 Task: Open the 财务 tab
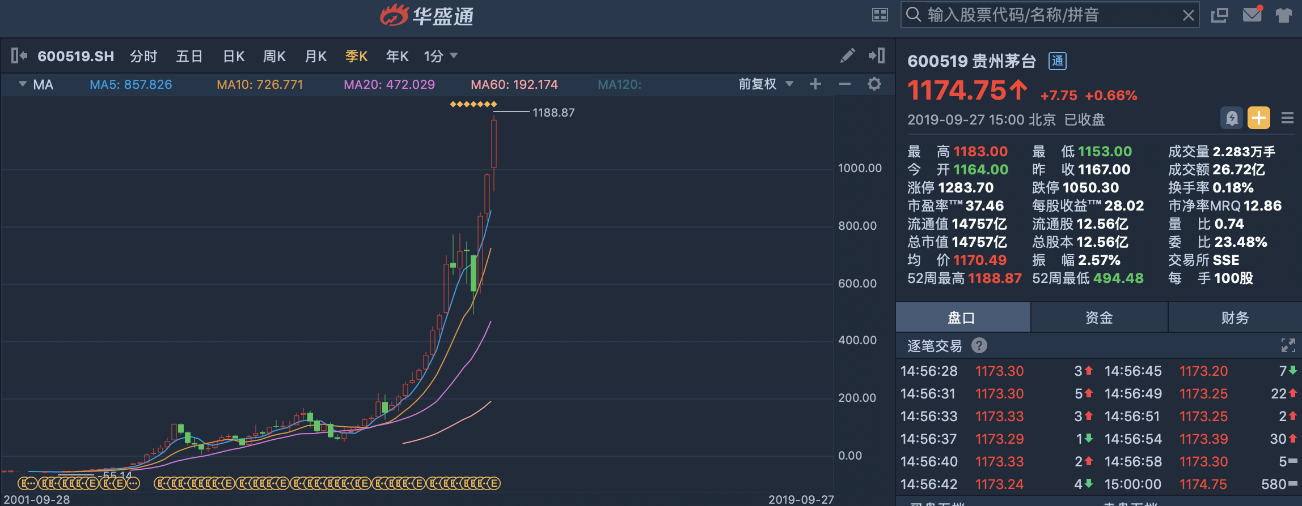[x=1235, y=318]
